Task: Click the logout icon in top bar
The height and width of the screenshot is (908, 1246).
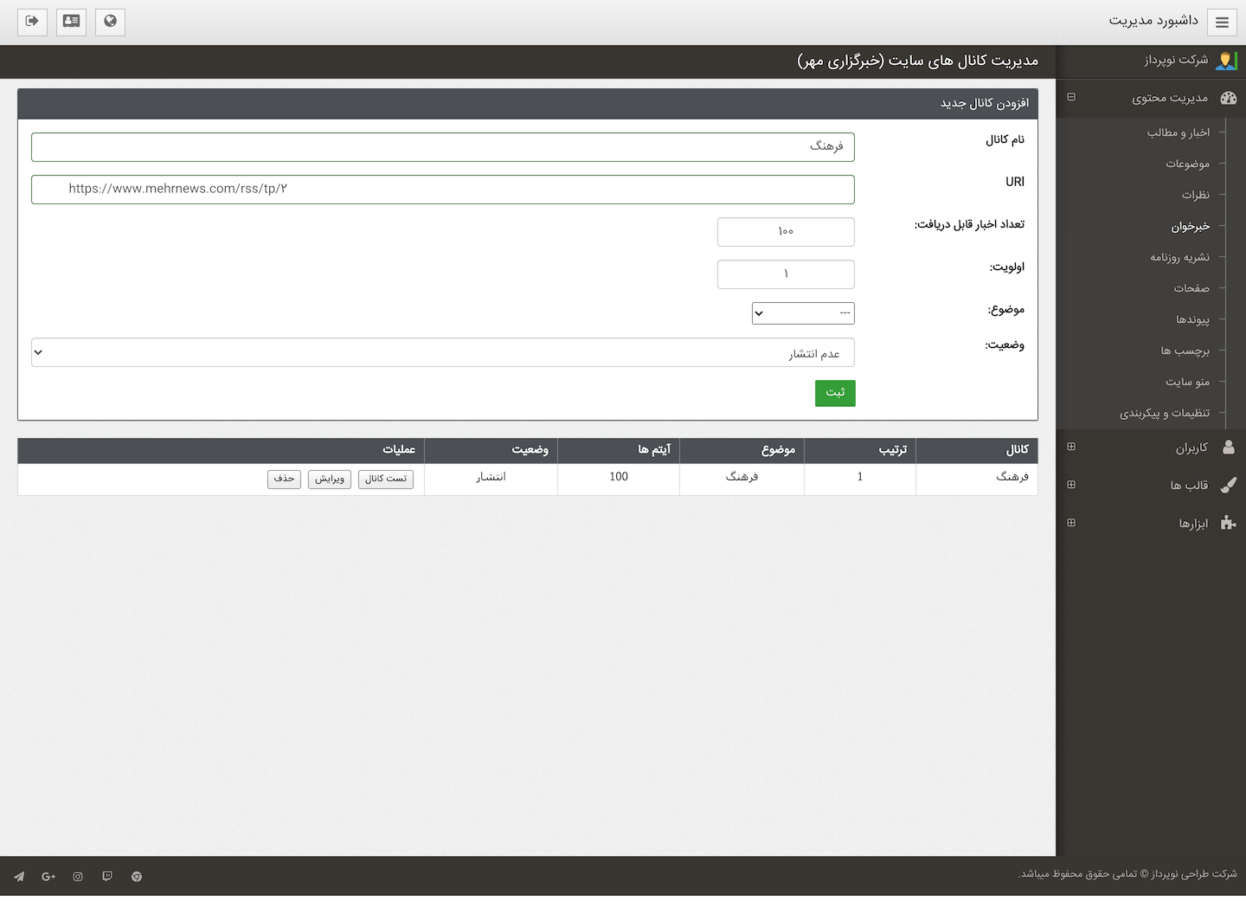Action: [32, 22]
